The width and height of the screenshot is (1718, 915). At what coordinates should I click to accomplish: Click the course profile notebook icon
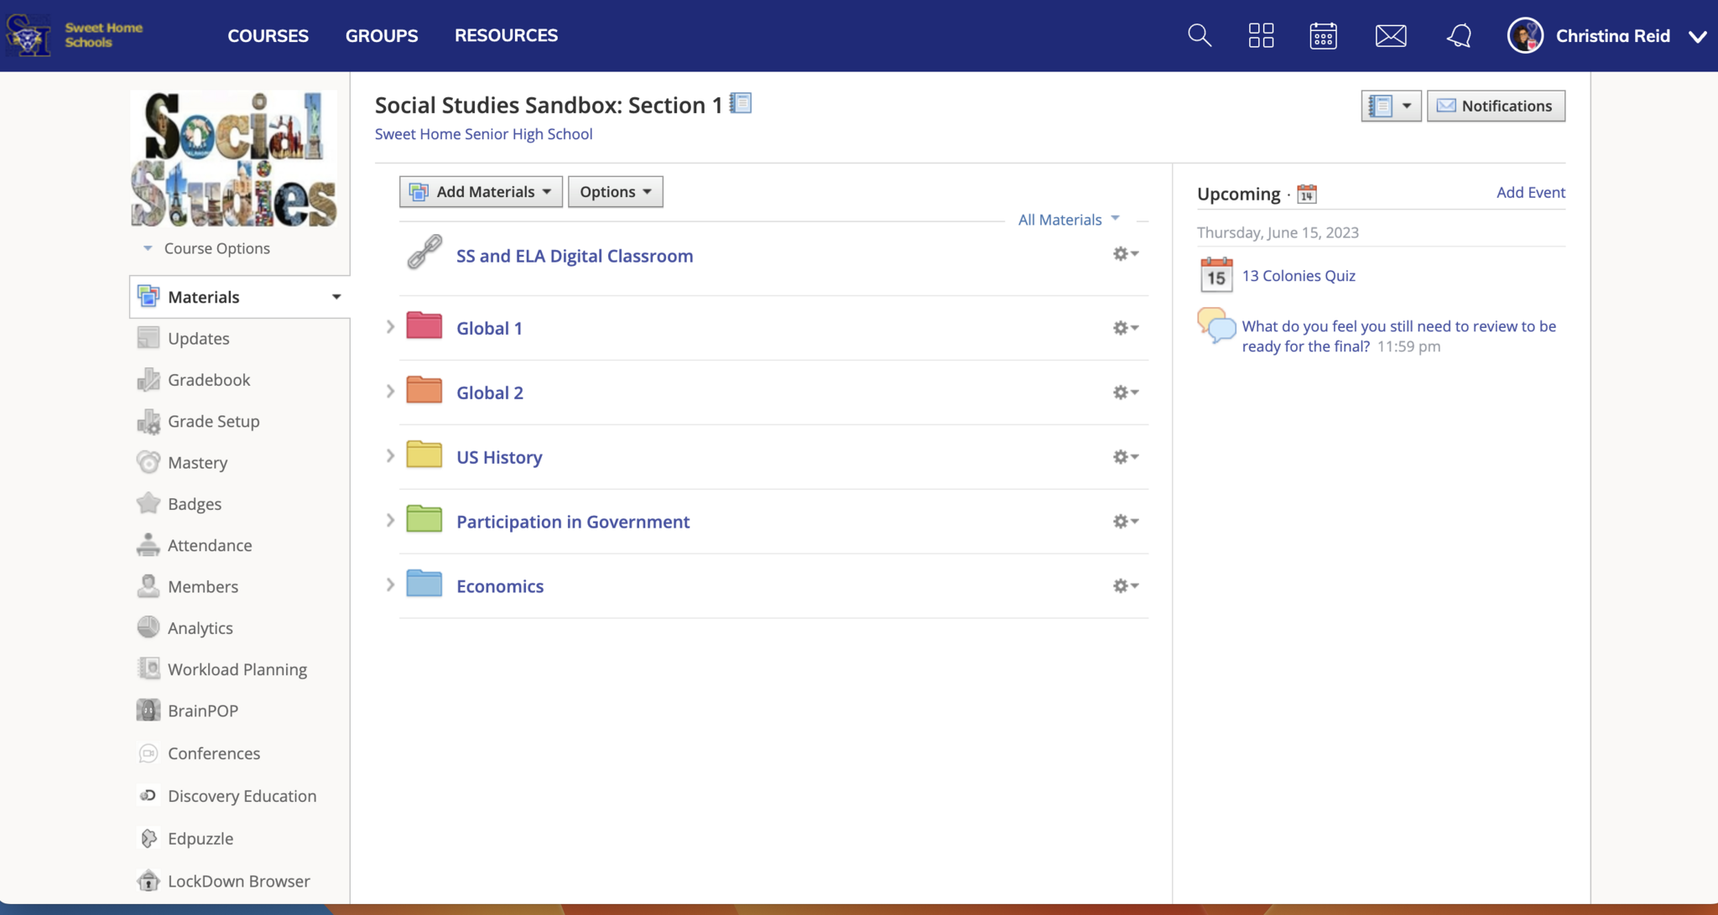click(x=741, y=103)
